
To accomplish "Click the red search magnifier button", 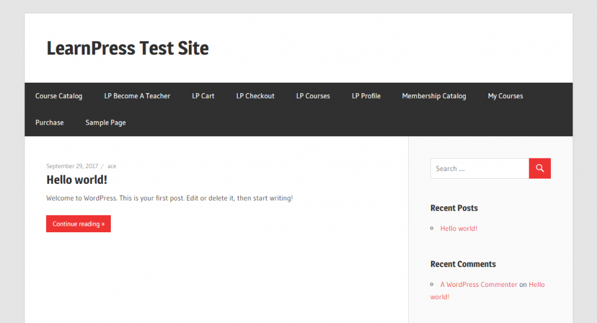I will pos(539,168).
